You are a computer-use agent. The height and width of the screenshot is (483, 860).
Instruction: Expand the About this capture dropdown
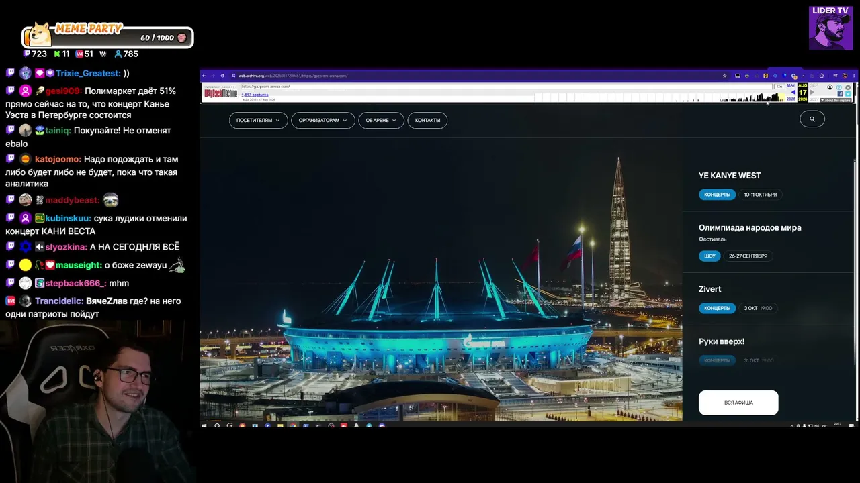coord(837,100)
